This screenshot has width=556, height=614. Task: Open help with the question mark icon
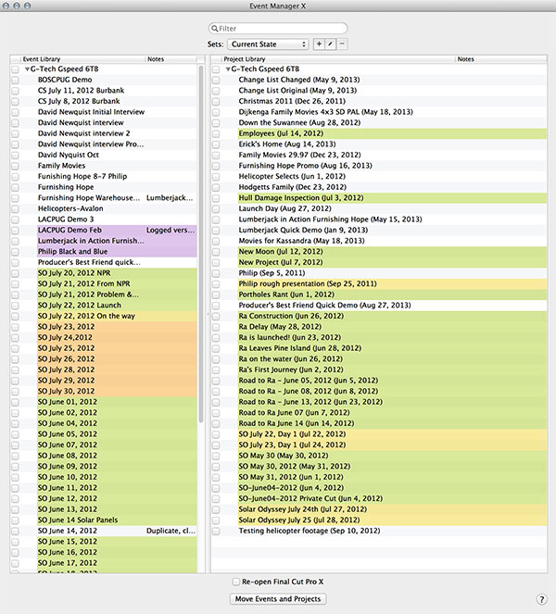click(541, 599)
